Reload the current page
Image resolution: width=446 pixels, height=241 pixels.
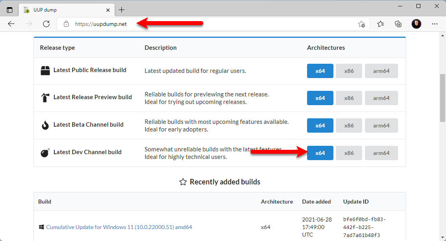tap(46, 24)
